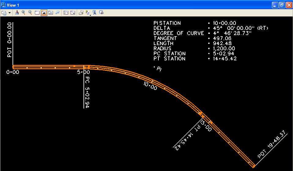Click the Update View brush icon

tap(17, 12)
